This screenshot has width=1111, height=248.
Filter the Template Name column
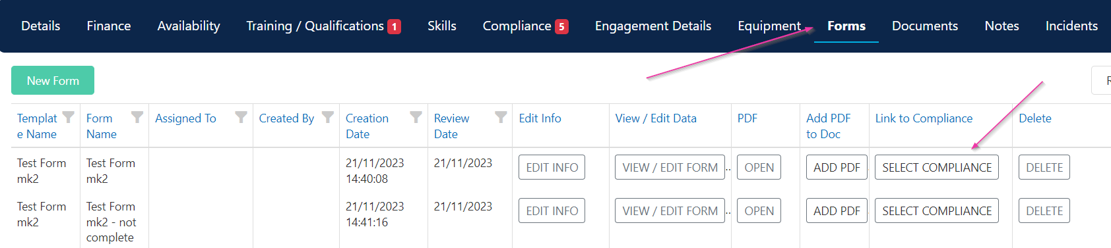click(x=68, y=118)
